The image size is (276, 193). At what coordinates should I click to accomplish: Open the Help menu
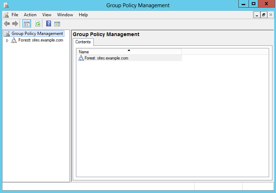(83, 15)
